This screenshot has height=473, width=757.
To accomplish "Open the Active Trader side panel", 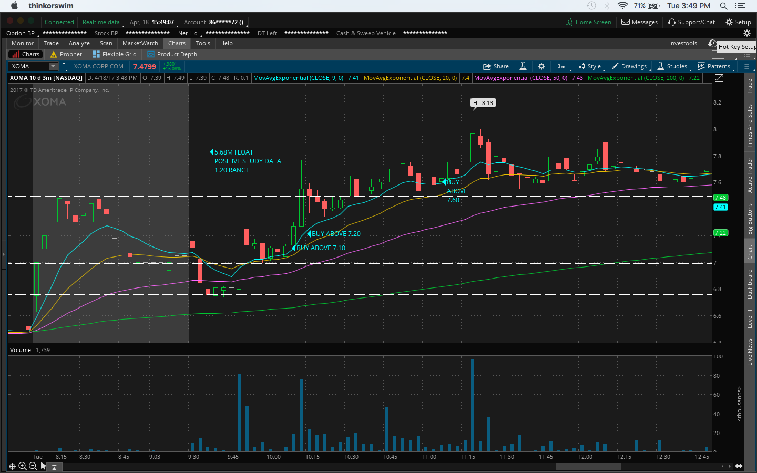I will [x=750, y=176].
